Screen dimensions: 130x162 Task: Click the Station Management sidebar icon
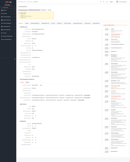(2, 23)
